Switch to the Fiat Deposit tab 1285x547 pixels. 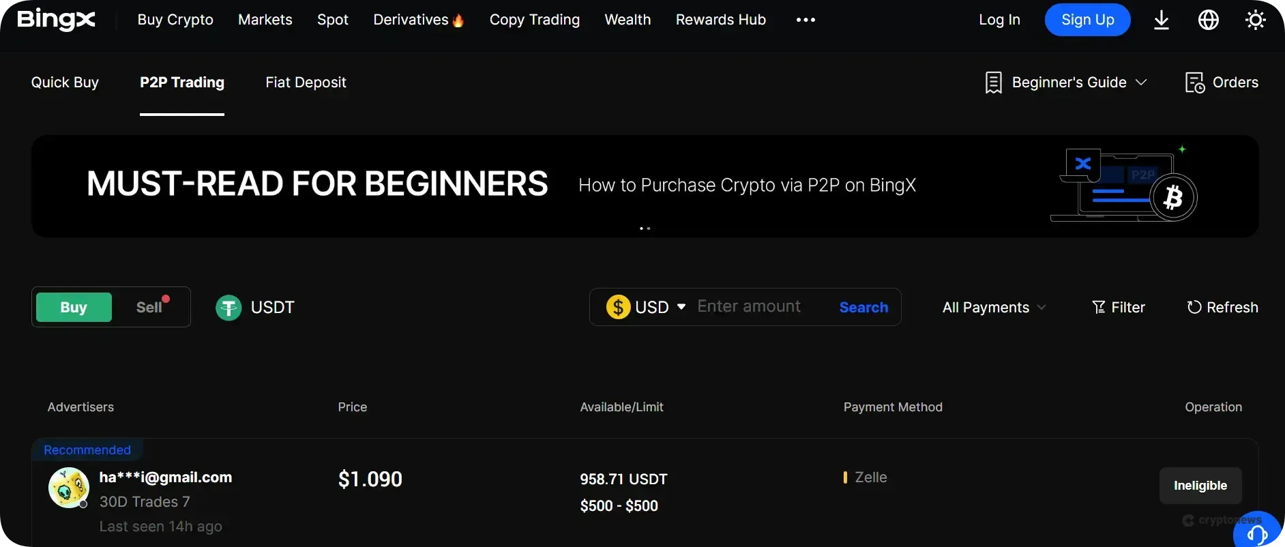[306, 82]
